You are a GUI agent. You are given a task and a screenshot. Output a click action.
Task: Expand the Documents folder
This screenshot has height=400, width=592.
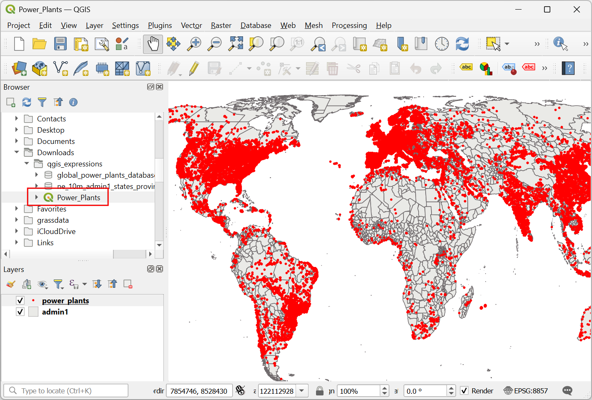click(17, 141)
